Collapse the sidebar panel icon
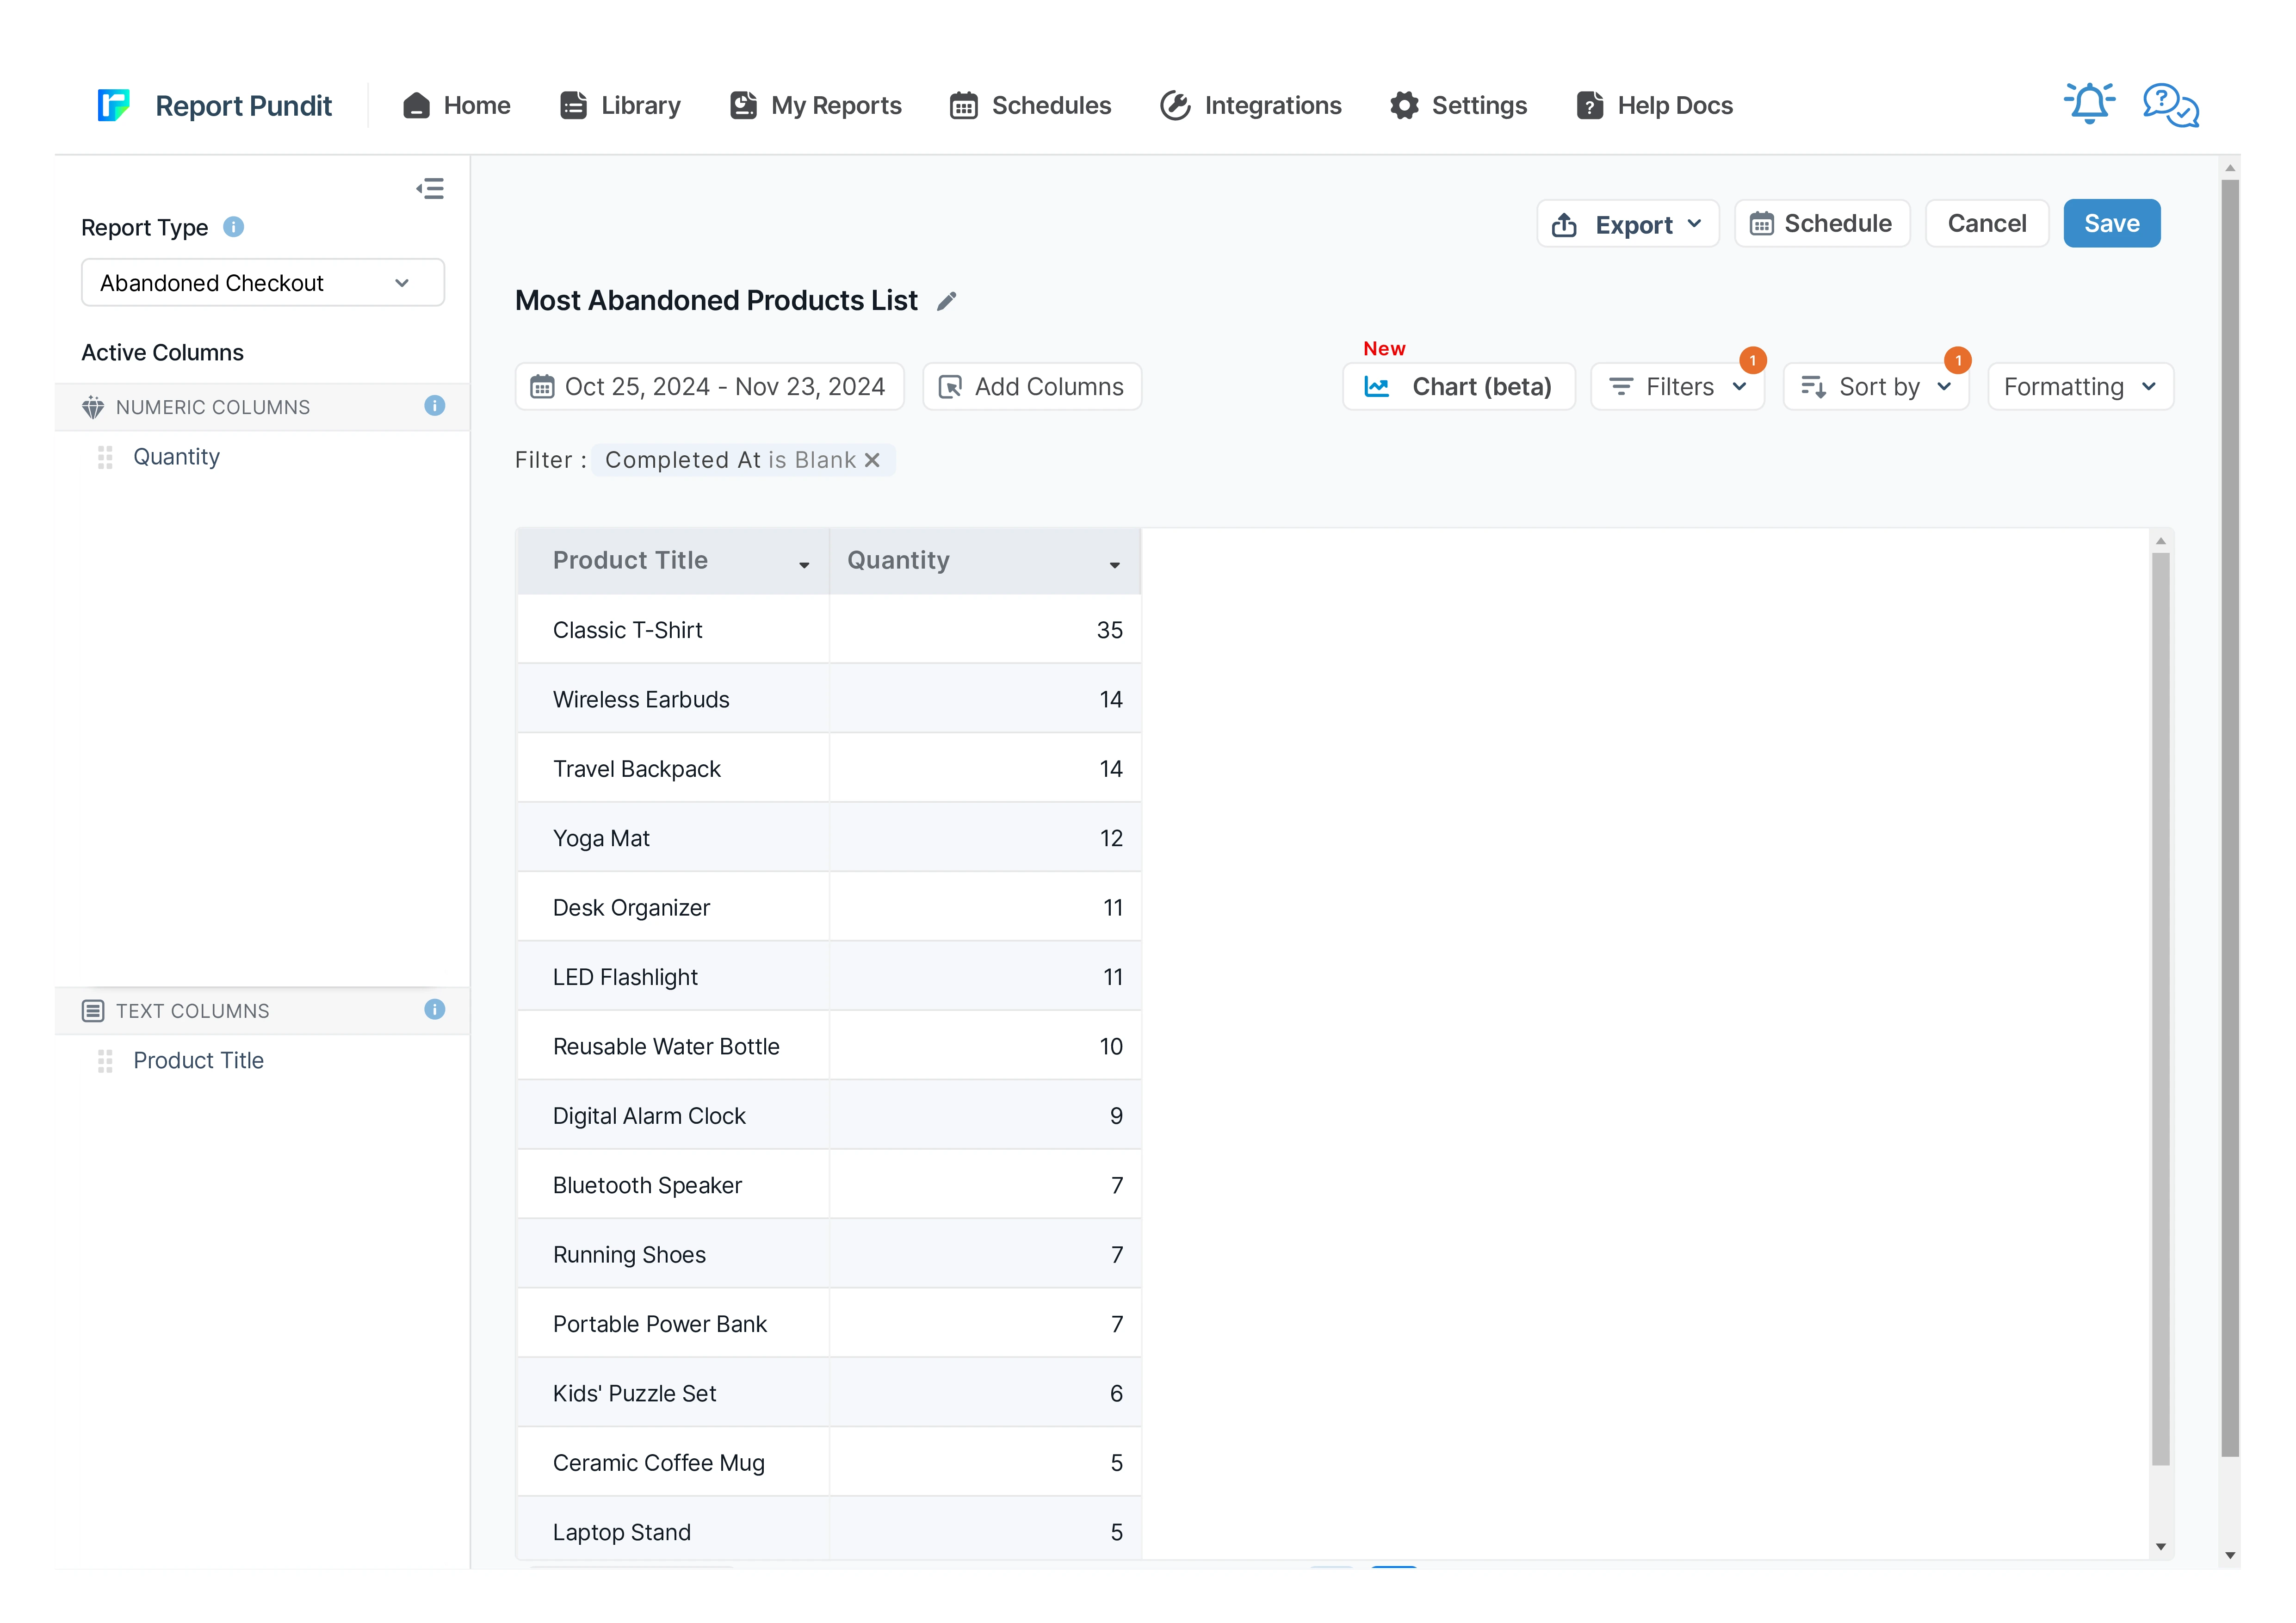This screenshot has height=1623, width=2296. 430,189
